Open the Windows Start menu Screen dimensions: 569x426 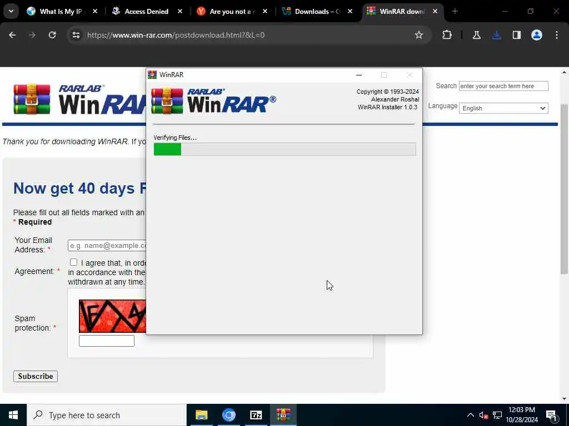13,415
